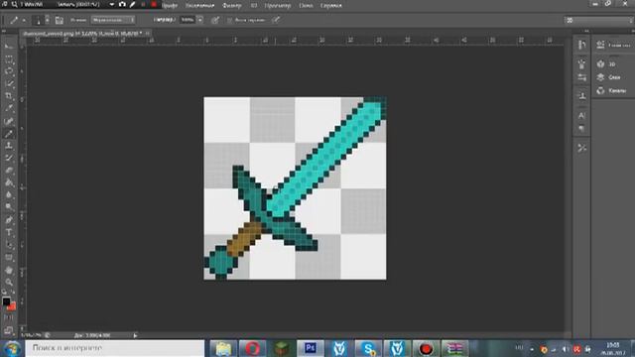Select the Zoom tool

click(9, 282)
